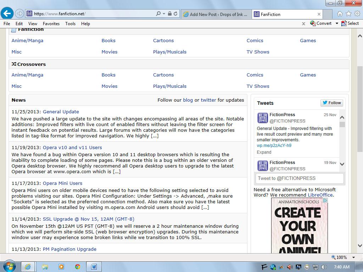Refresh the page with the reload icon

point(175,14)
